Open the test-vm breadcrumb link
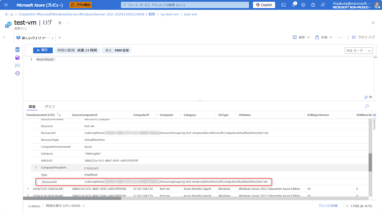The width and height of the screenshot is (382, 214). tap(190, 14)
